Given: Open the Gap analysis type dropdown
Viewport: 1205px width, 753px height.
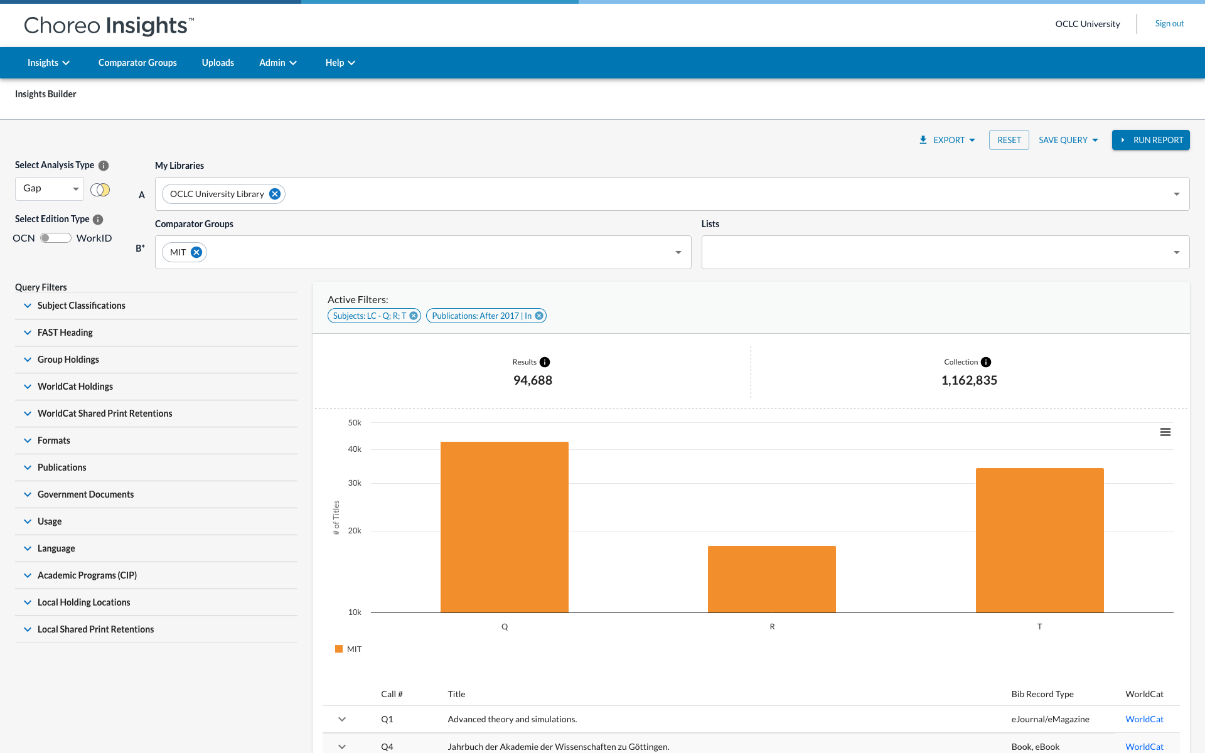Looking at the screenshot, I should click(x=50, y=189).
